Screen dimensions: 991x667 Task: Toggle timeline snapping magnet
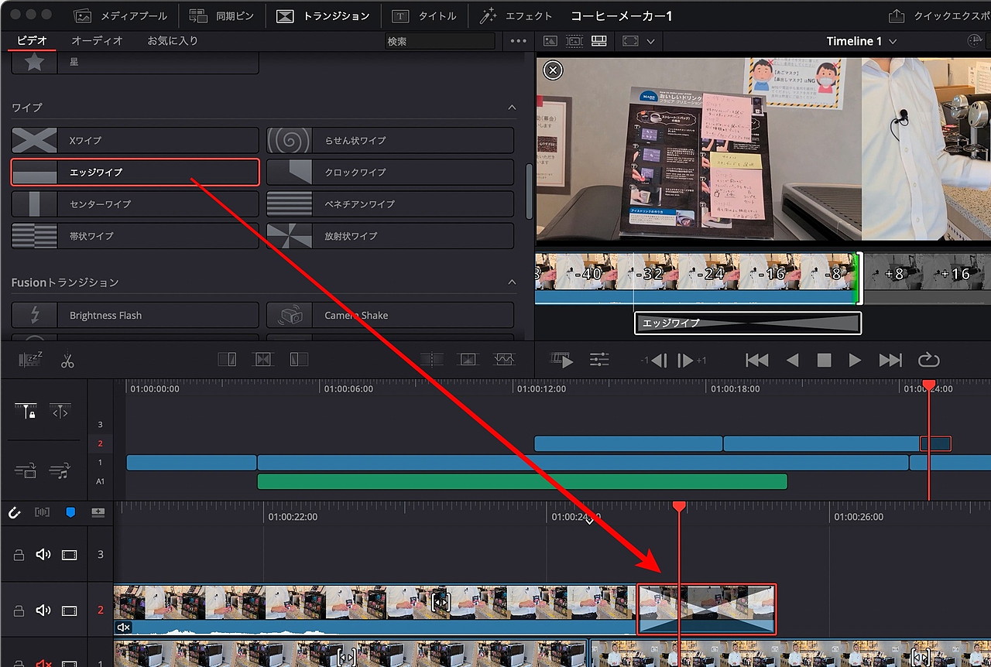point(14,512)
